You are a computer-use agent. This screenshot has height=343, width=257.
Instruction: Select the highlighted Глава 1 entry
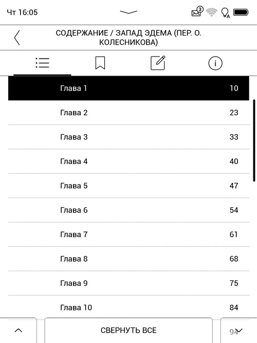coord(128,88)
